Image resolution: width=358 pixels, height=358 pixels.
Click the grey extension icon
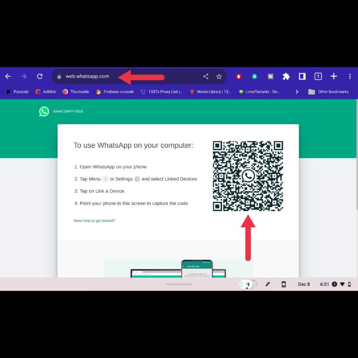(x=270, y=77)
